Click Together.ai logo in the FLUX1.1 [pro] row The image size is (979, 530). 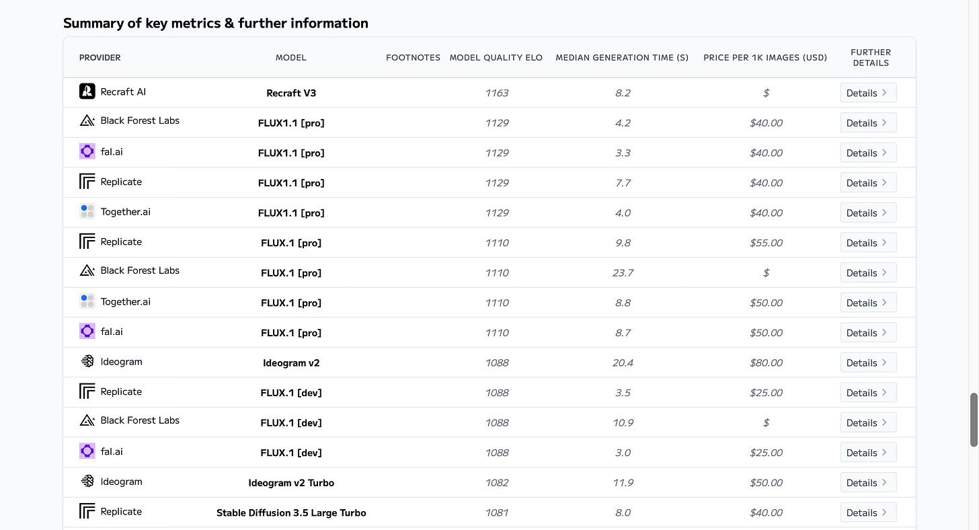click(x=87, y=211)
